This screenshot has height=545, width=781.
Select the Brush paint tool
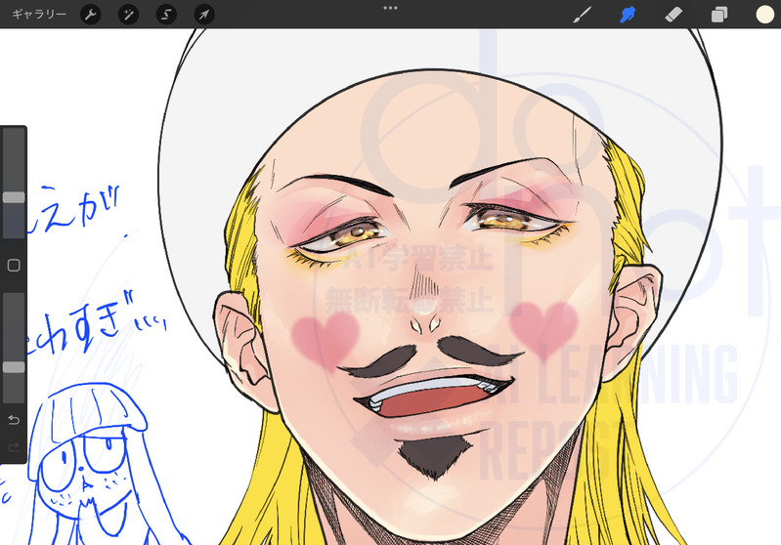click(583, 15)
